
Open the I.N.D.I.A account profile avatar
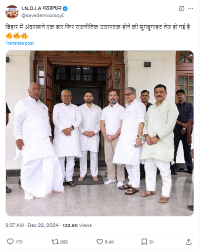pyautogui.click(x=12, y=12)
